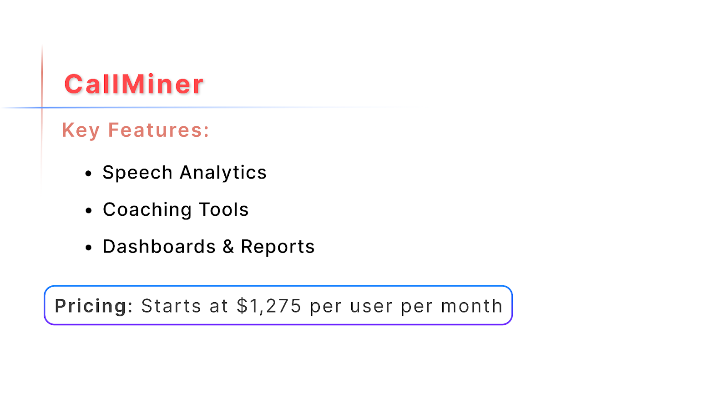Click the Speech Analytics feature item
This screenshot has height=393, width=728.
[x=184, y=173]
